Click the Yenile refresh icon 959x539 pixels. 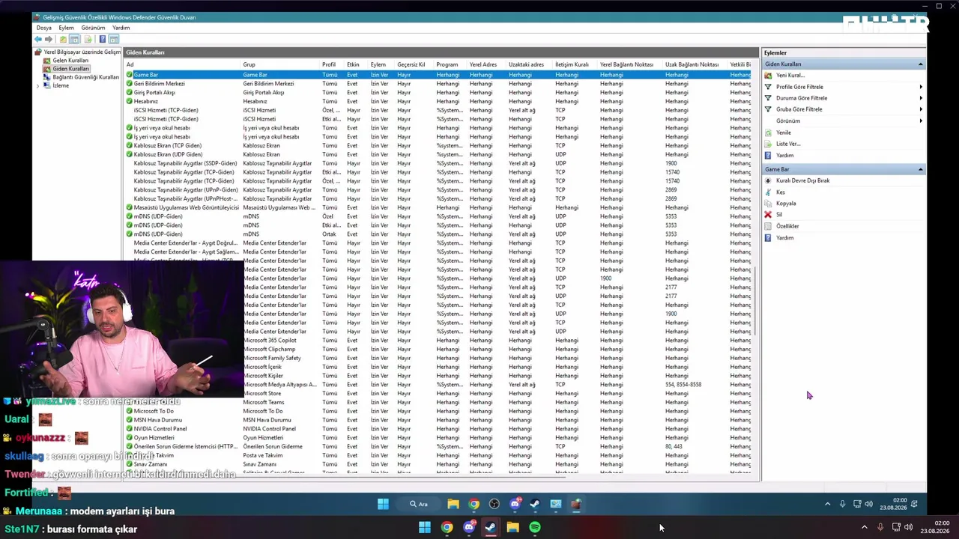[x=768, y=133]
